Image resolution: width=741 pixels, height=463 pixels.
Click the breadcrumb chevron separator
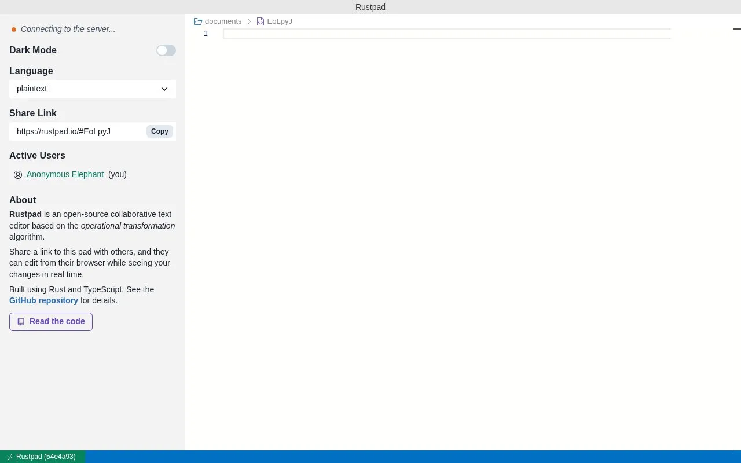(x=249, y=21)
